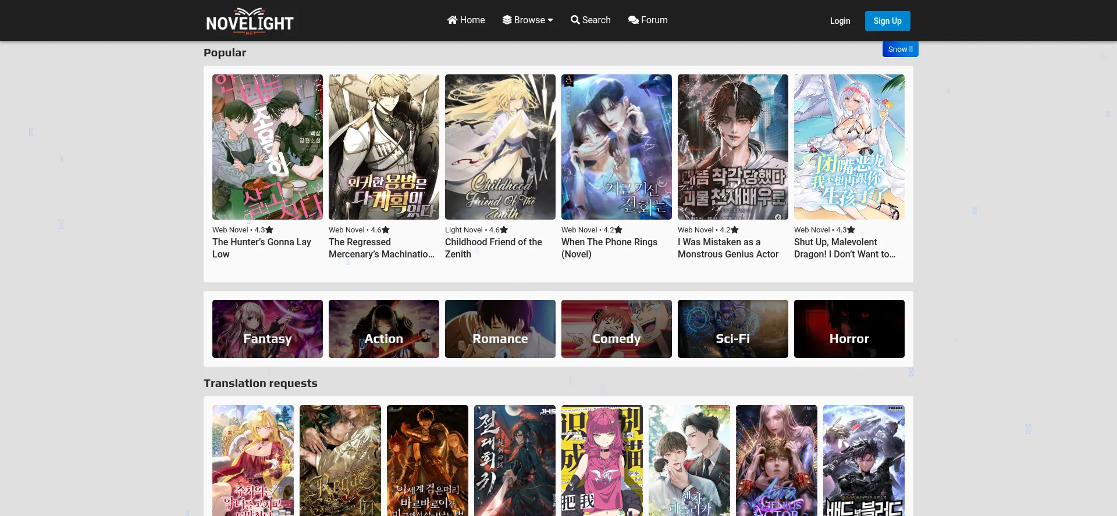Open When The Phone Rings cover
The image size is (1117, 516).
[x=617, y=147]
